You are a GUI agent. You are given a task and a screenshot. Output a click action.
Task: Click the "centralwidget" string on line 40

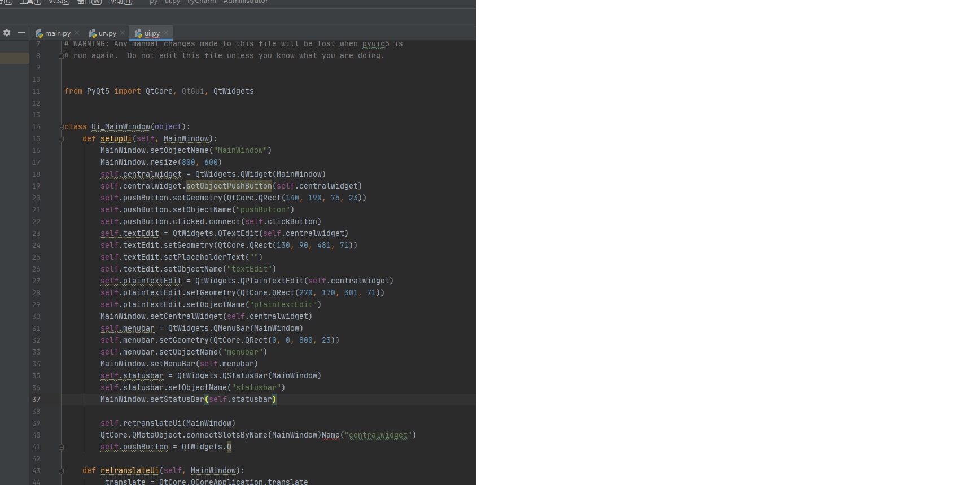click(378, 435)
